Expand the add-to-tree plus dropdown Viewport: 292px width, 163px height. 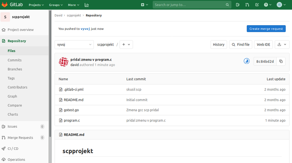[x=126, y=44]
